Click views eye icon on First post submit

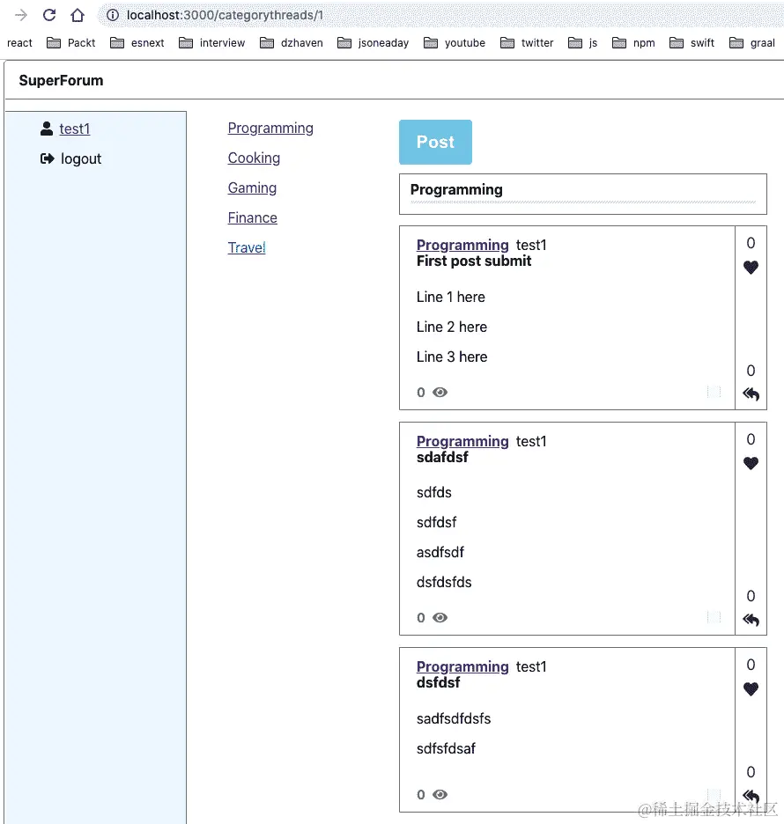click(440, 392)
